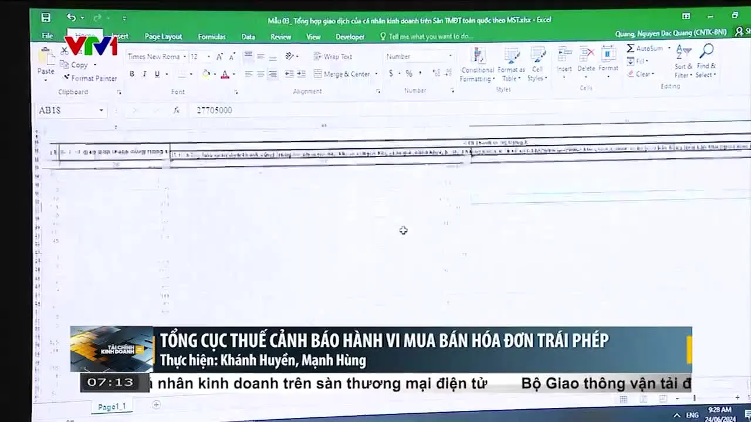Toggle Italic formatting
Screen dimensions: 751x422
click(144, 74)
